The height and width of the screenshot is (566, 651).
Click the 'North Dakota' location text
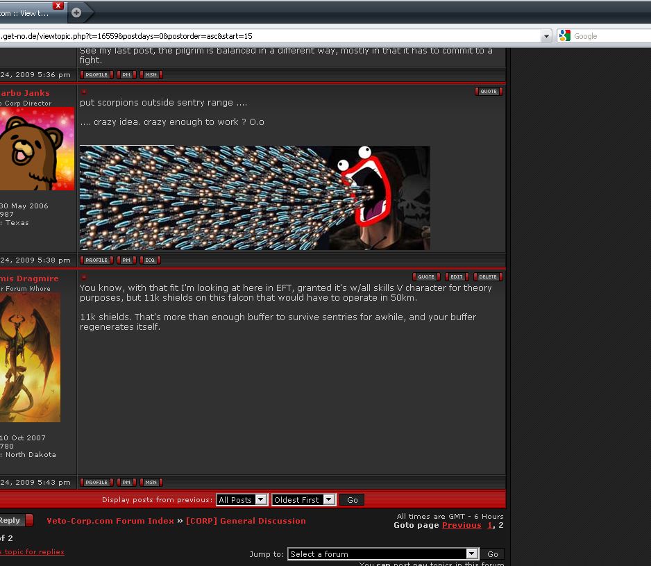(x=31, y=455)
